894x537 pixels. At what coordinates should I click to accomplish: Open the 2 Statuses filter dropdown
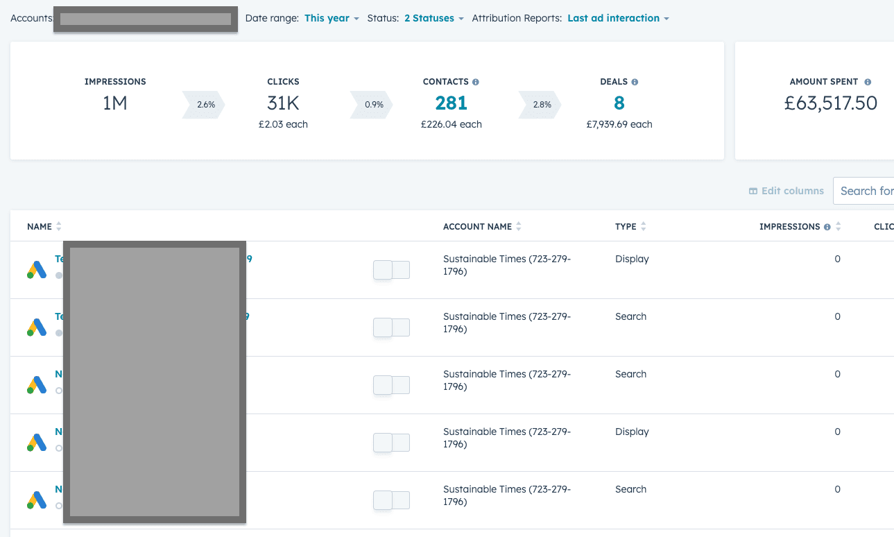point(433,18)
